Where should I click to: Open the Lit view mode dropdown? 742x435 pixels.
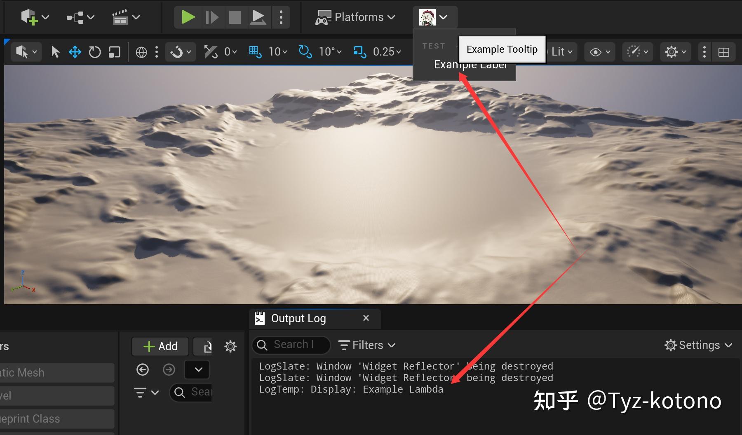click(x=561, y=51)
